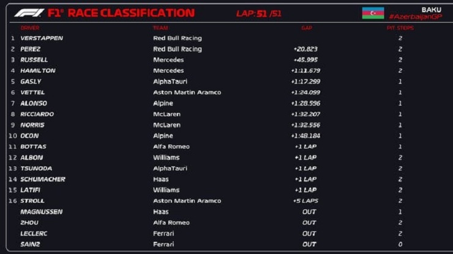Click the +5 LAPS gap for STROLL
Viewport: 453px width, 254px height.
(305, 201)
